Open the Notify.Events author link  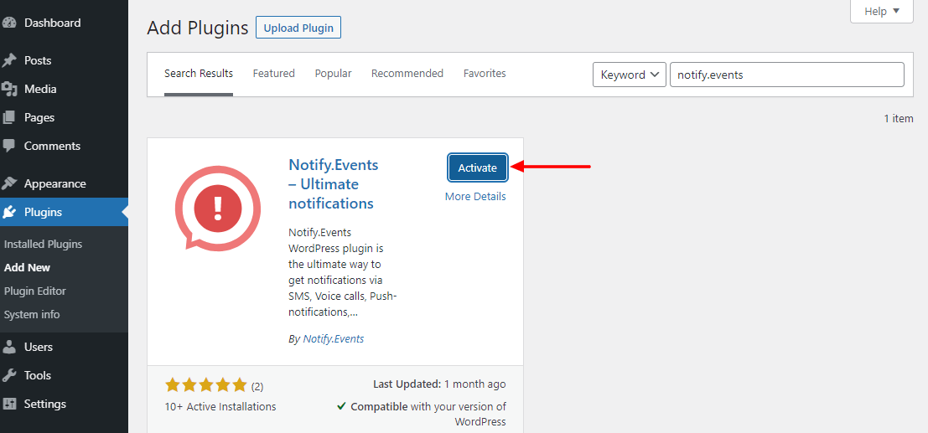point(333,339)
